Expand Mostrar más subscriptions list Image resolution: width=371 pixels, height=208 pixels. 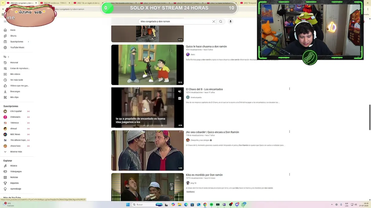pos(16,152)
